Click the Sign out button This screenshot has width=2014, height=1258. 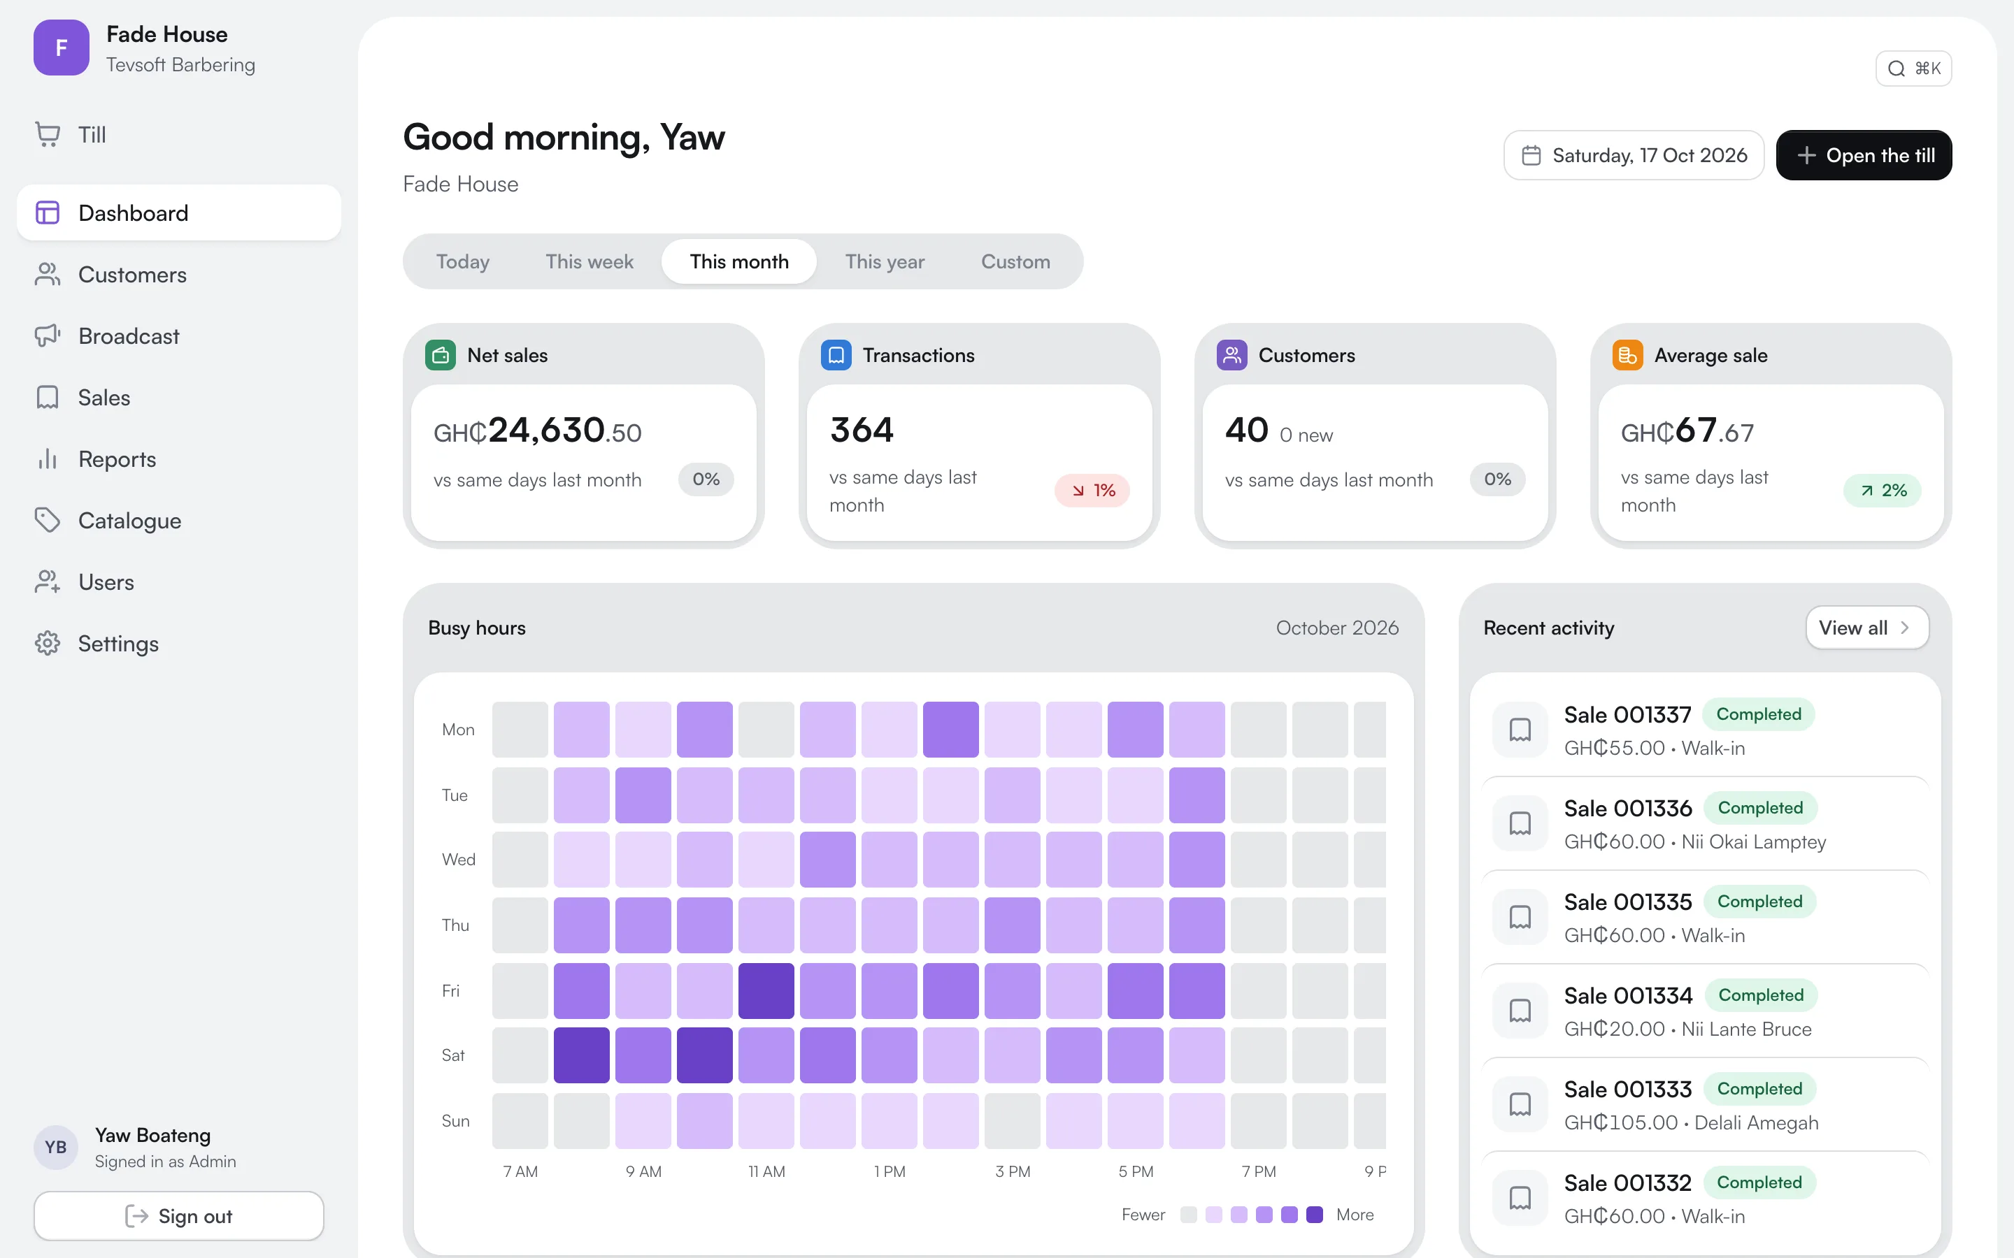(179, 1215)
